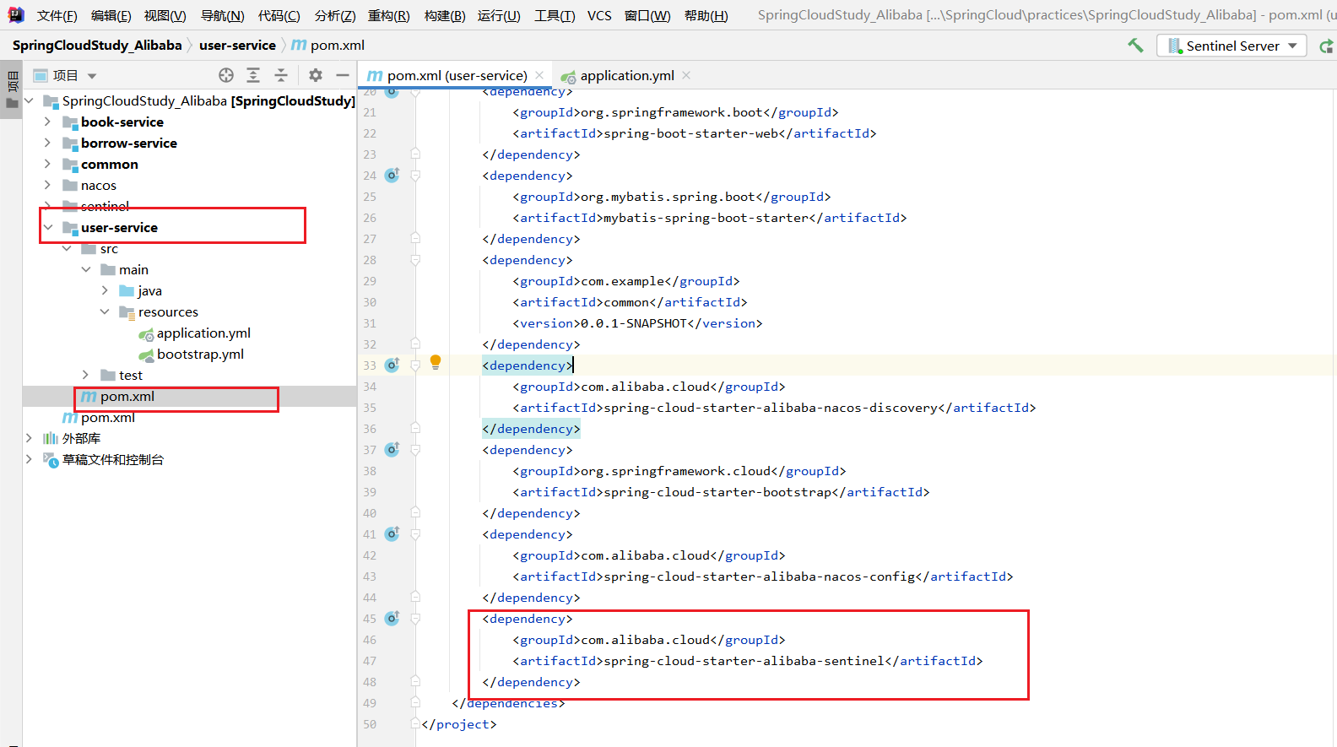Click the mybatis-spring-boot-starter artifactId text
Screen dimensions: 1337x747
(706, 218)
